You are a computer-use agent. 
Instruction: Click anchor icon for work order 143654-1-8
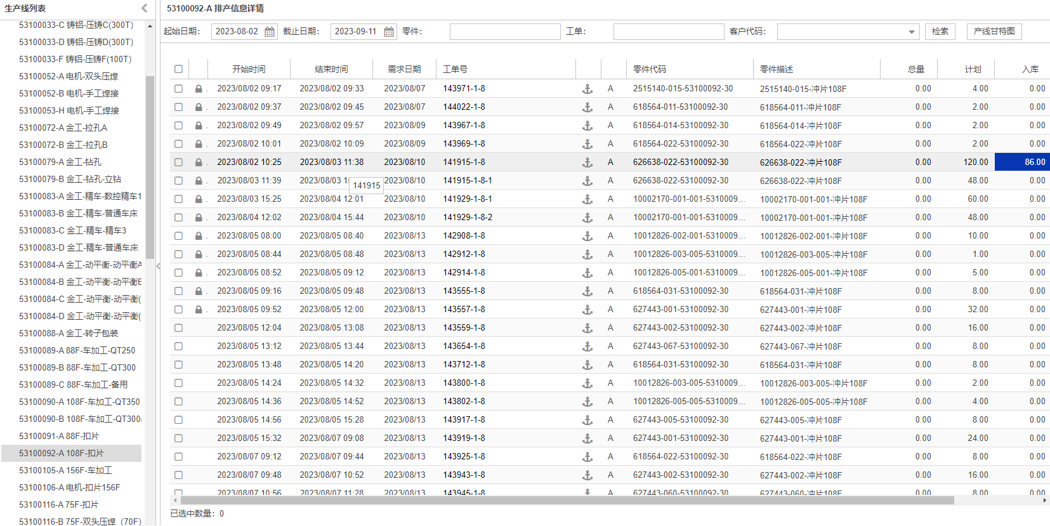587,346
